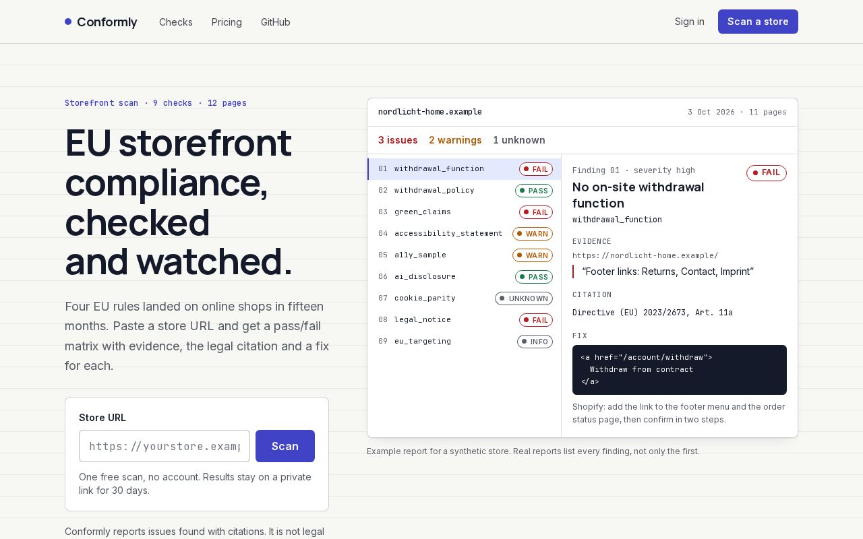The height and width of the screenshot is (539, 863).
Task: Select the withdrawal_function finding row
Action: pos(464,169)
